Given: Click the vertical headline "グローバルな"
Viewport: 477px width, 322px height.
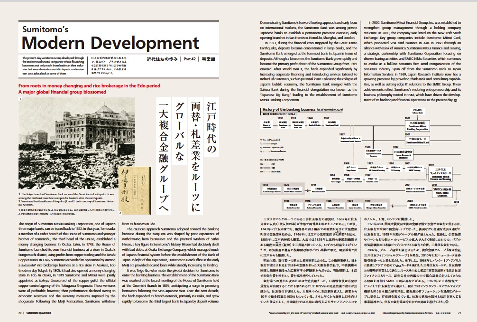Looking at the screenshot, I should click(180, 131).
